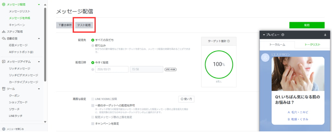Open リサーチ in the sidebar

point(14,109)
